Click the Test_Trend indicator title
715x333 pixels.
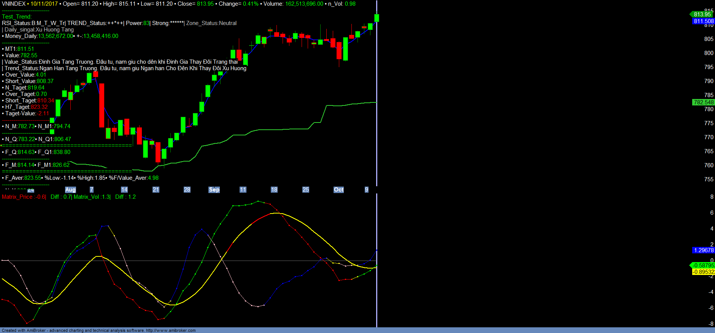click(x=17, y=17)
